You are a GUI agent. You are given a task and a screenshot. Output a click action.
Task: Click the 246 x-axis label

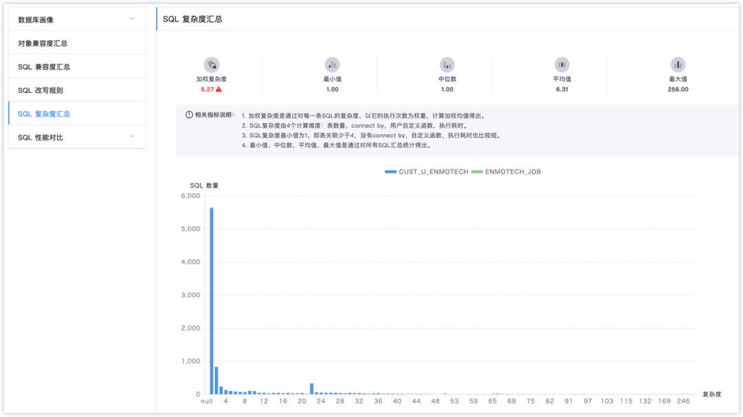coord(683,401)
